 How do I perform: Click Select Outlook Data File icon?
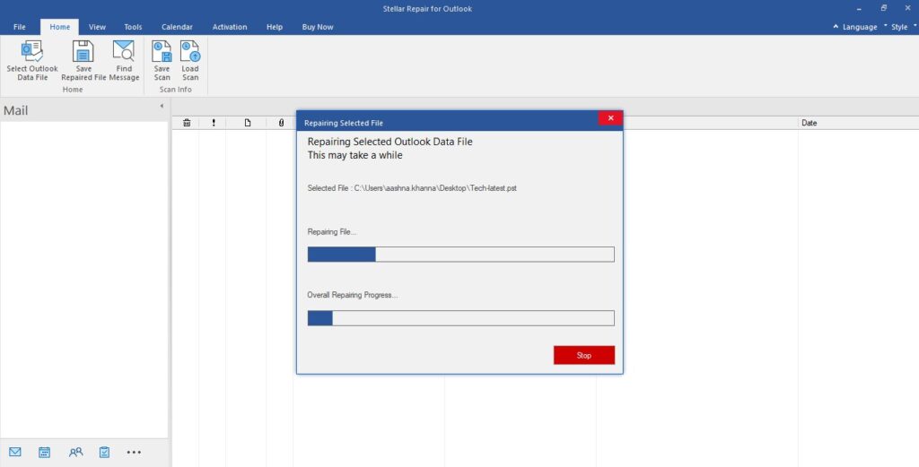[x=32, y=51]
